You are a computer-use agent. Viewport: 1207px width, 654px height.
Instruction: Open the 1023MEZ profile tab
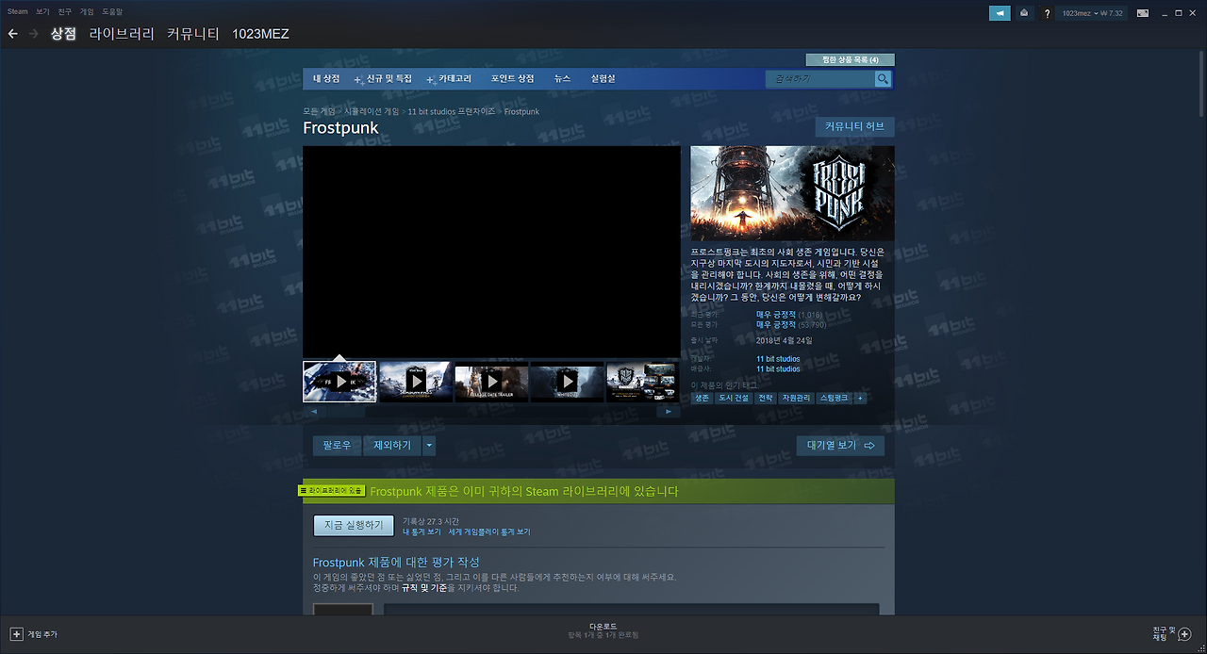[x=260, y=34]
